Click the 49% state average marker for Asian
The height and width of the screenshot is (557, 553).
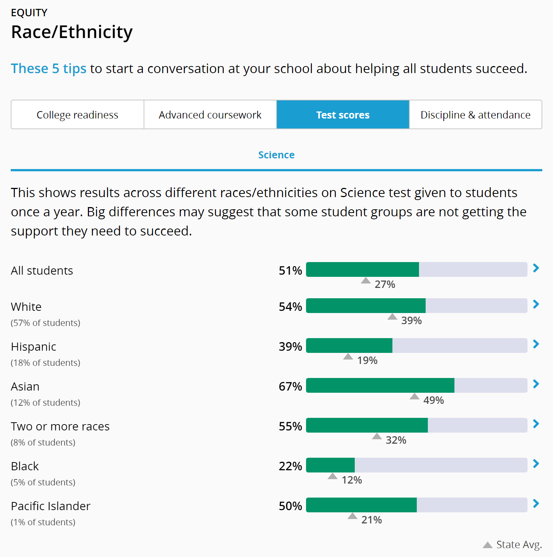(415, 397)
